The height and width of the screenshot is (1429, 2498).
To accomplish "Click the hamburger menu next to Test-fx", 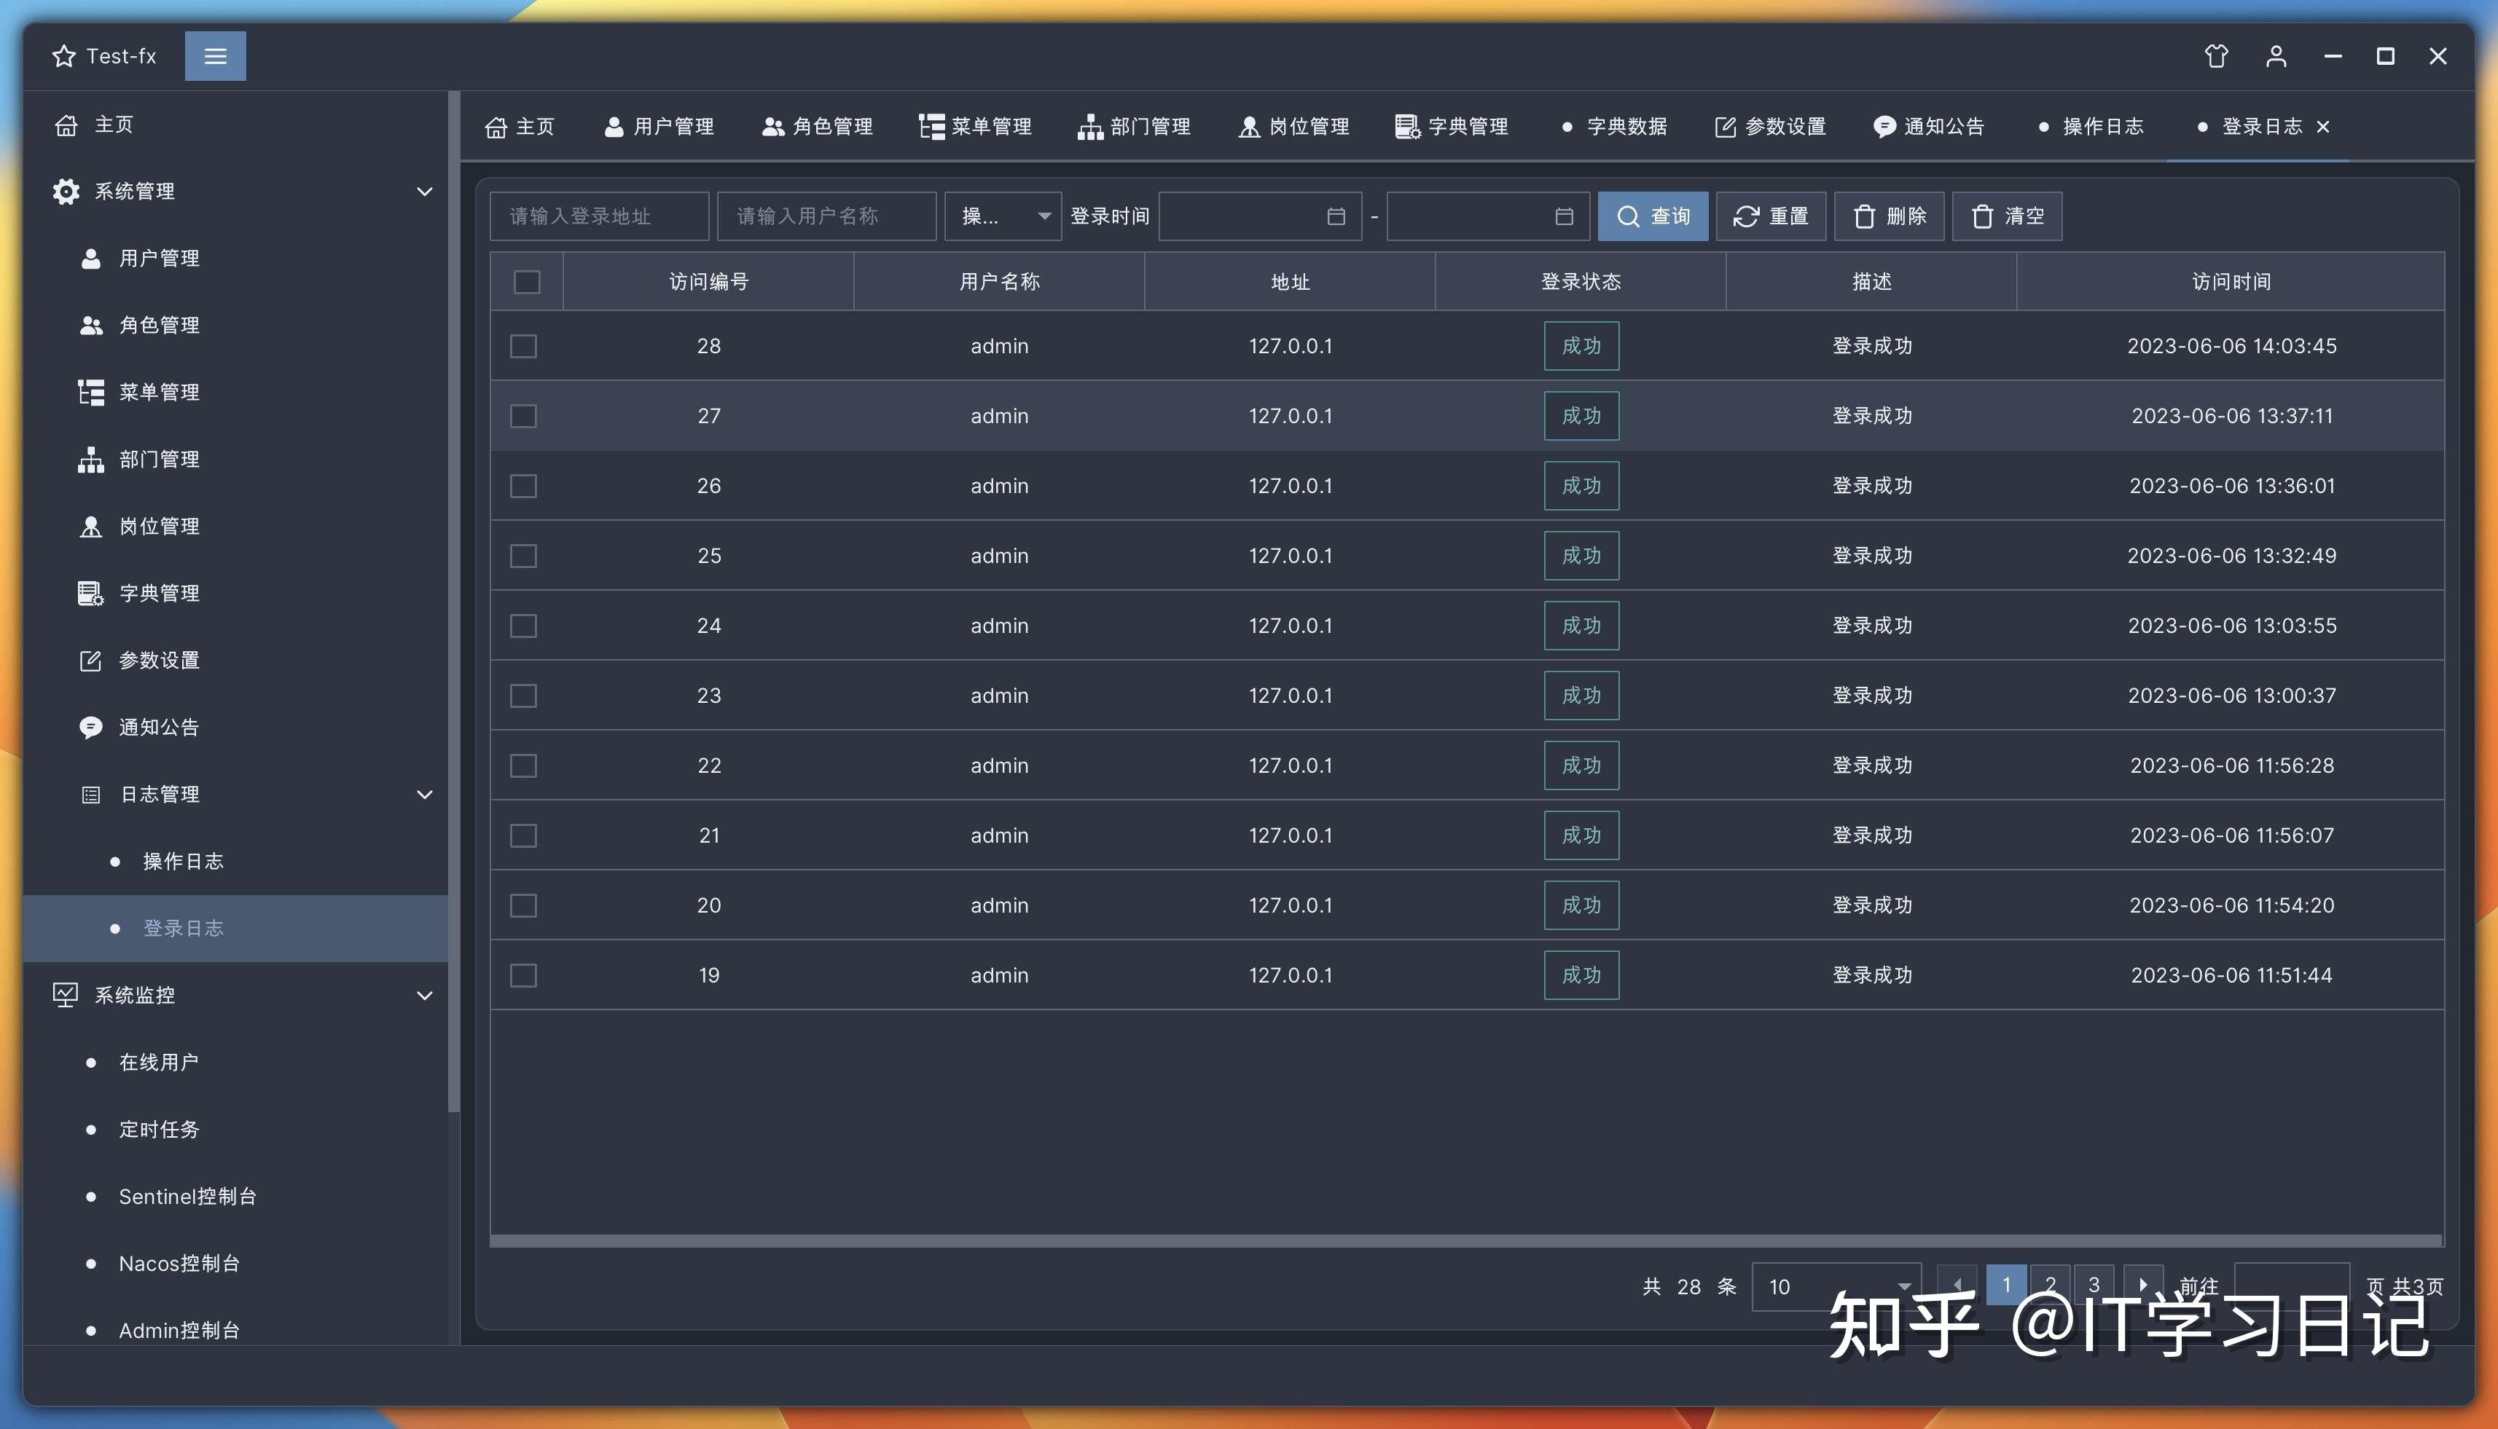I will (x=215, y=56).
